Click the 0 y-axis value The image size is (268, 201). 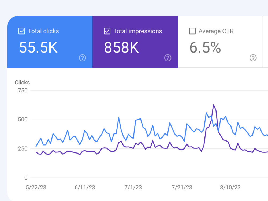26,178
